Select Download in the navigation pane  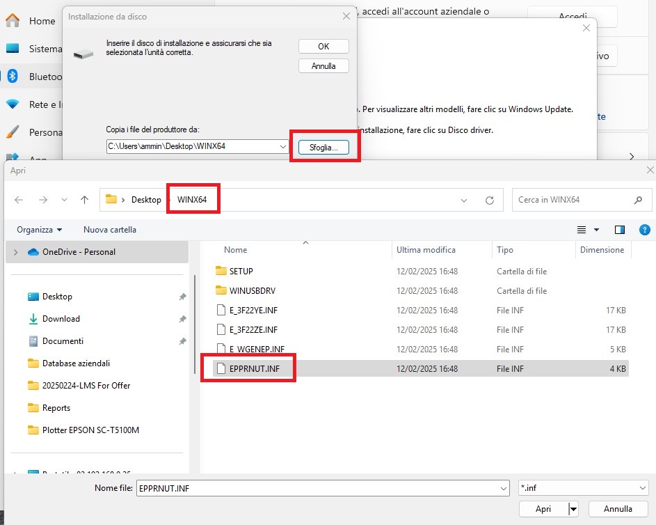(61, 319)
